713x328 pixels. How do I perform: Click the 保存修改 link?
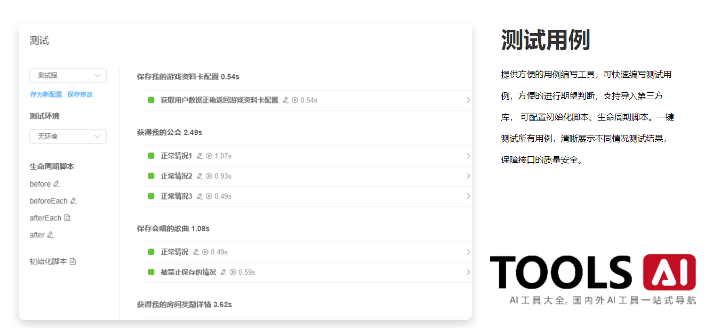point(80,94)
